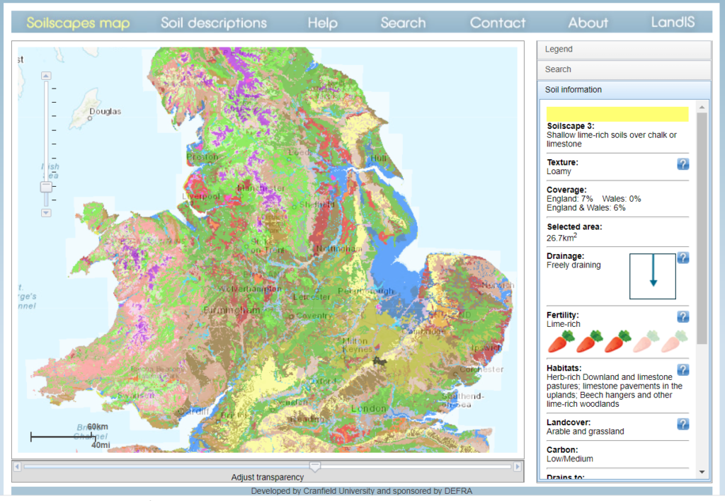This screenshot has width=725, height=501.
Task: Click the "Low/Medium" carbon value
Action: (570, 459)
